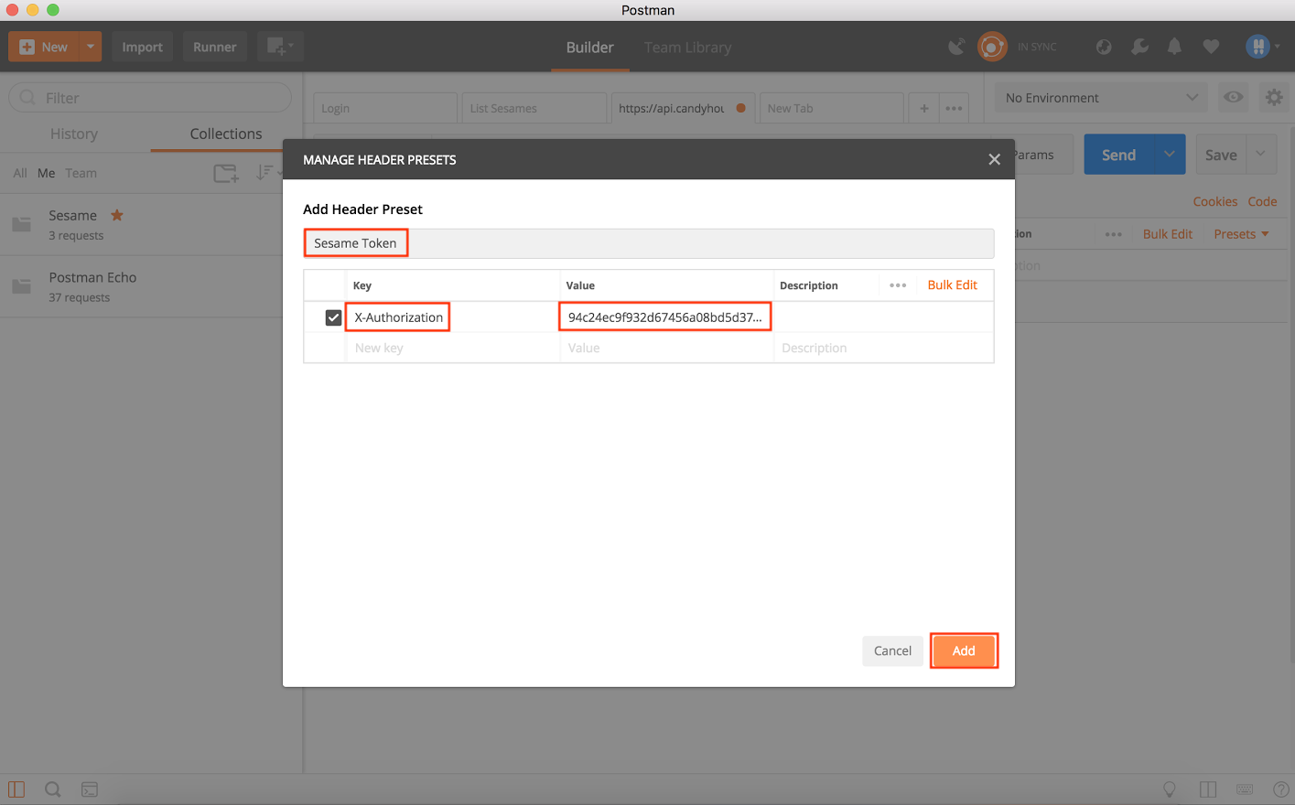This screenshot has width=1295, height=805.
Task: Click the Import button
Action: [x=142, y=47]
